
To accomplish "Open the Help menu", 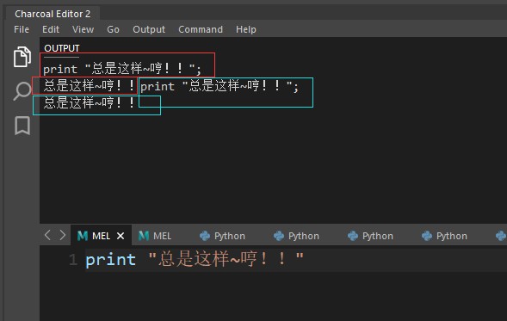I will pos(245,29).
